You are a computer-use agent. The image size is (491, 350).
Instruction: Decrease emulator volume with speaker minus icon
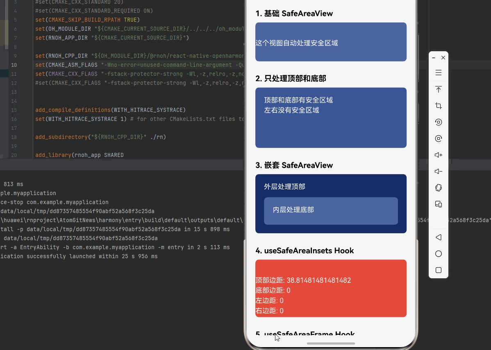click(439, 171)
